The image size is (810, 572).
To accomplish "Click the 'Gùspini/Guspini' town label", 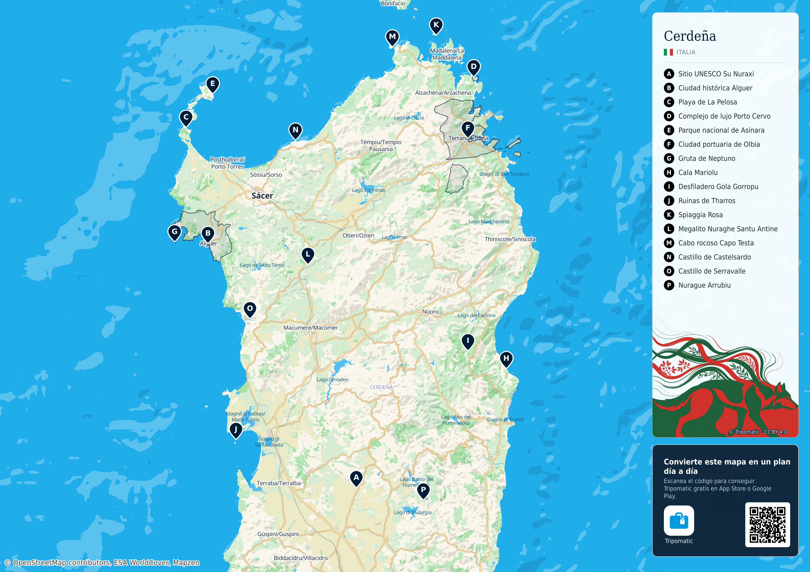I will click(278, 534).
